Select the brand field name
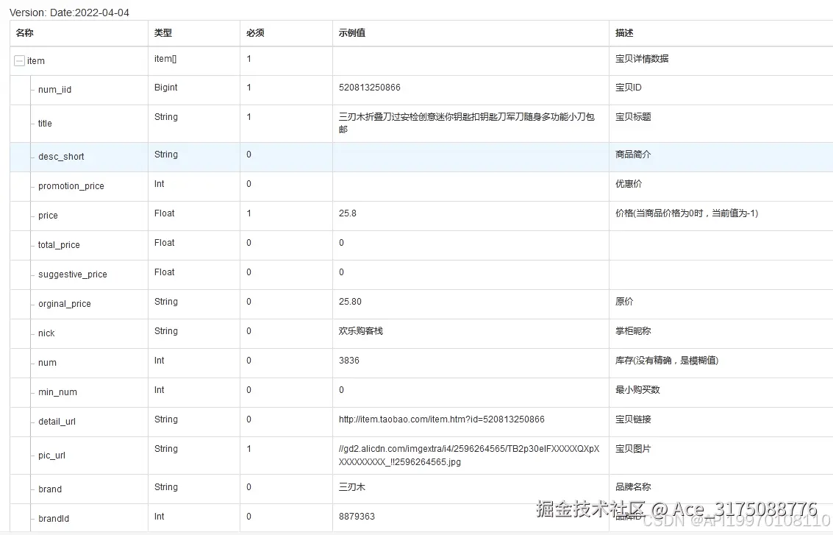Screen dimensions: 833x535 click(x=50, y=489)
